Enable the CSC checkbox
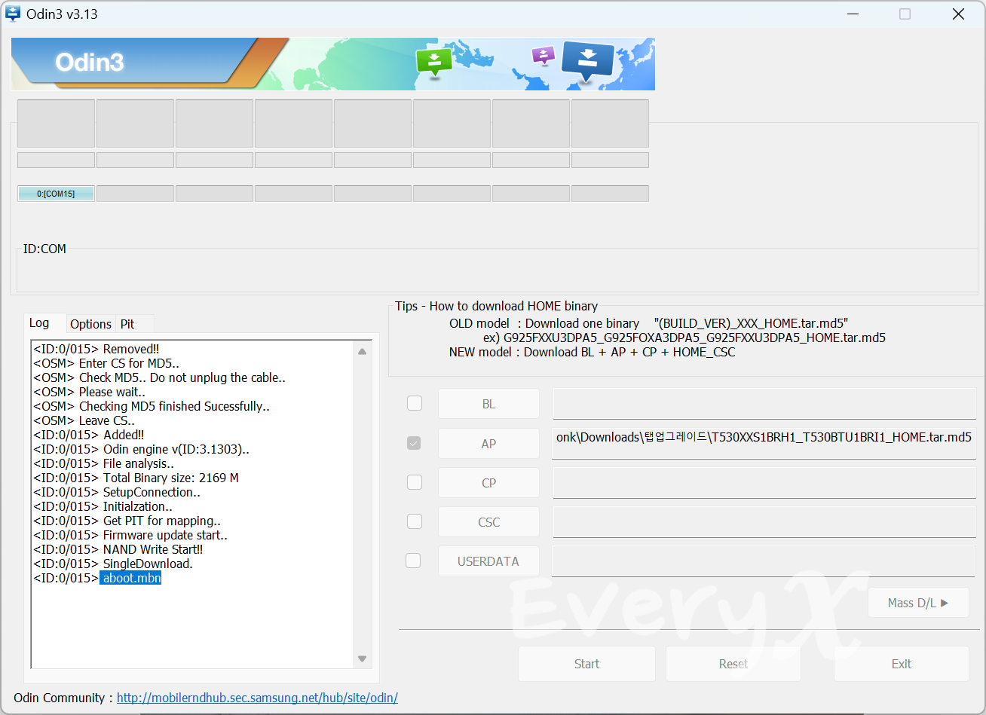Viewport: 986px width, 715px height. (415, 521)
